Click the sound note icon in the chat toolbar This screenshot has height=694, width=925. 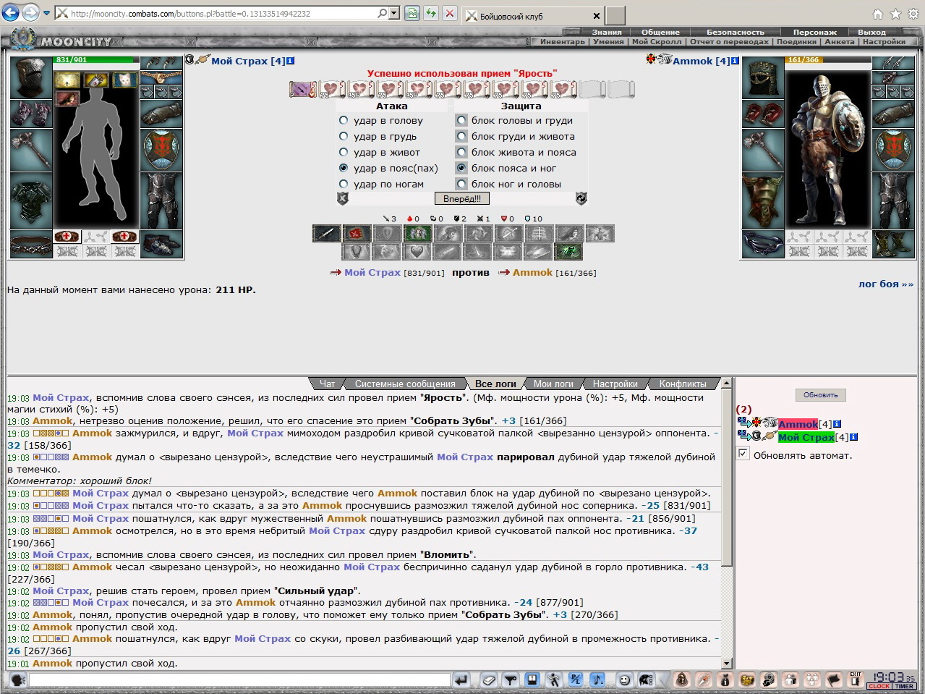[x=597, y=680]
